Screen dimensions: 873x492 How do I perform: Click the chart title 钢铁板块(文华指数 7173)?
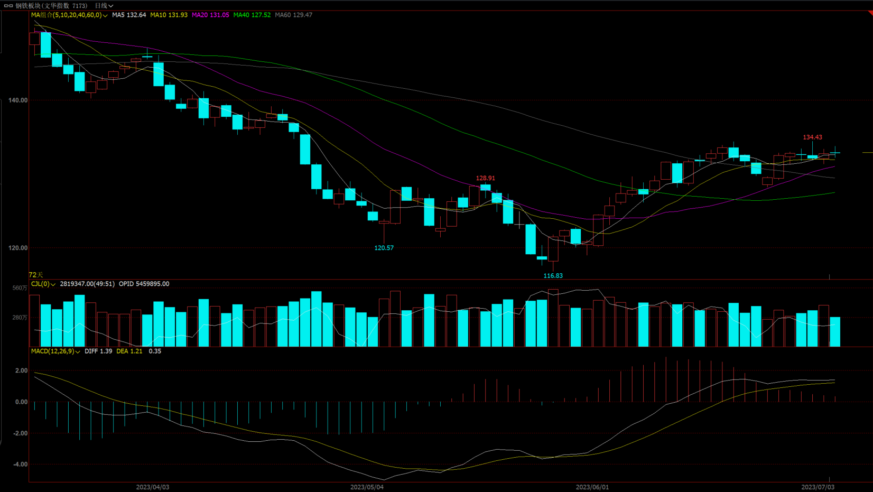51,6
